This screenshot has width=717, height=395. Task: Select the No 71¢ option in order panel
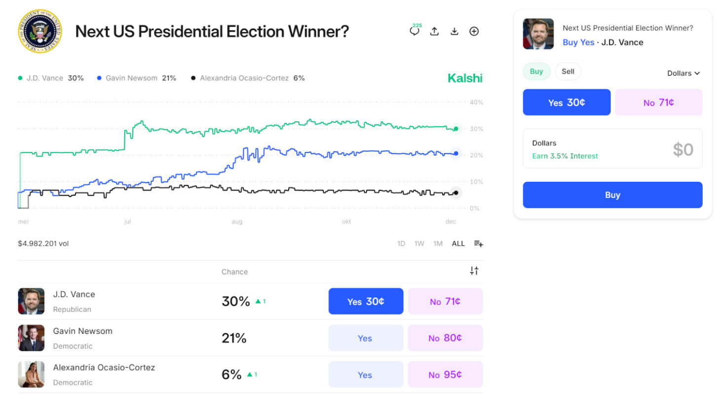[658, 102]
